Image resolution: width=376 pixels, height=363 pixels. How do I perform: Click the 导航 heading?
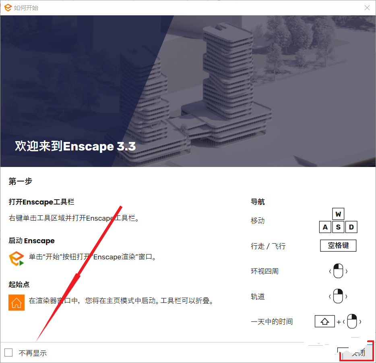258,202
